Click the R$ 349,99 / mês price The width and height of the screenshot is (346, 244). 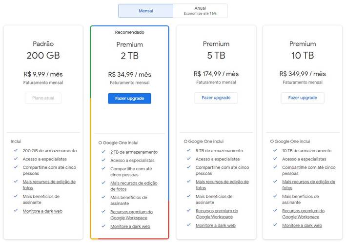[x=303, y=74]
